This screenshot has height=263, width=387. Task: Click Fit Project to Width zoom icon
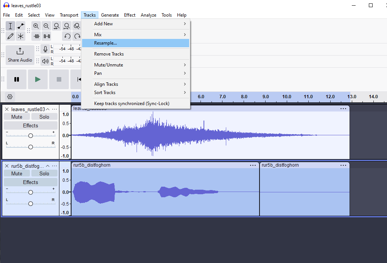click(67, 26)
